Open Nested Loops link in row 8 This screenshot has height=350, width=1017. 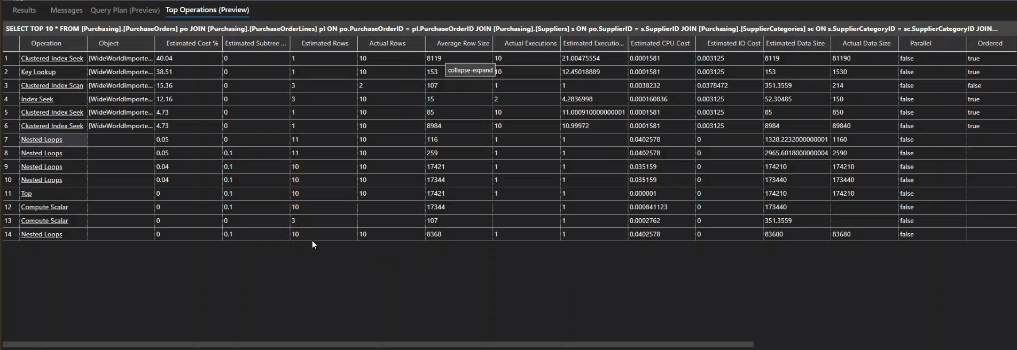[x=42, y=153]
